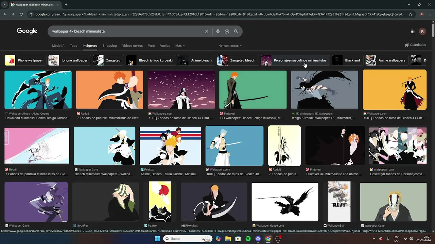Open the Guardados saved items
The height and width of the screenshot is (244, 435).
(x=415, y=45)
